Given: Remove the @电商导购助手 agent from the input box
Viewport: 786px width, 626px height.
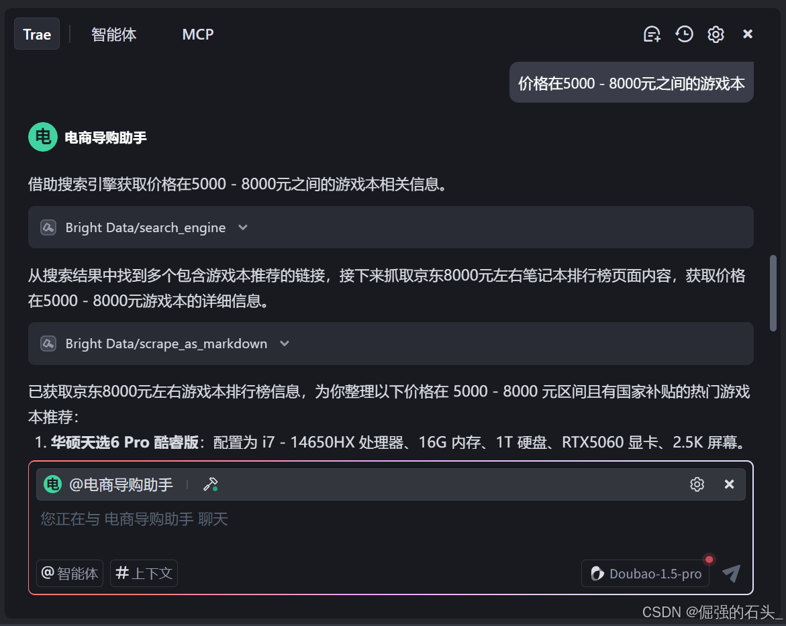Looking at the screenshot, I should [730, 484].
